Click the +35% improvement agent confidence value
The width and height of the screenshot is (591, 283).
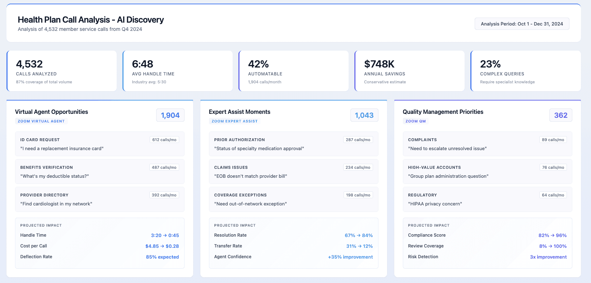(350, 257)
